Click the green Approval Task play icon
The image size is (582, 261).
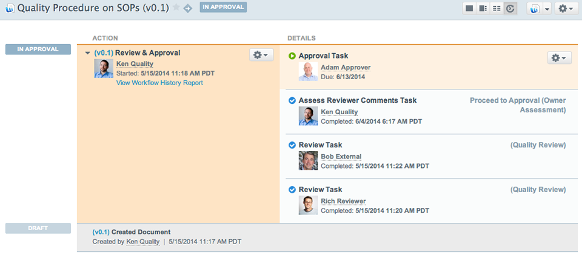(x=292, y=56)
